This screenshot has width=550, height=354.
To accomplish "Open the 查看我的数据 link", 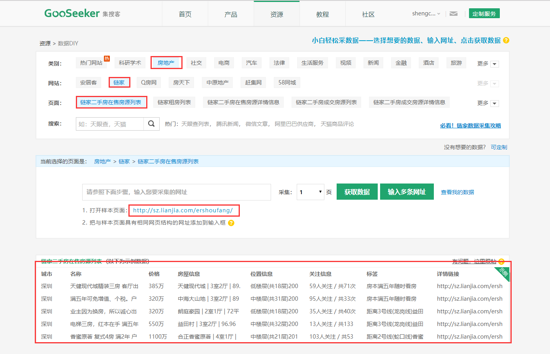I will [458, 192].
